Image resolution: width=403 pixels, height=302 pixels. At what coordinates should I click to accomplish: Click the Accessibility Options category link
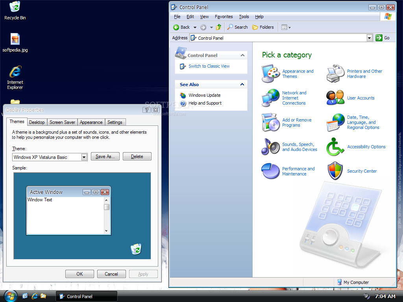tap(366, 147)
